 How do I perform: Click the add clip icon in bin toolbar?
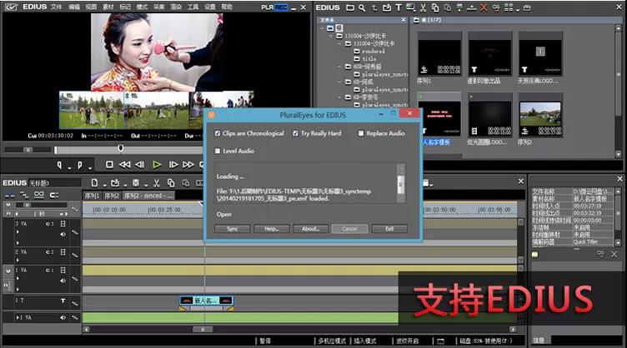pyautogui.click(x=387, y=7)
